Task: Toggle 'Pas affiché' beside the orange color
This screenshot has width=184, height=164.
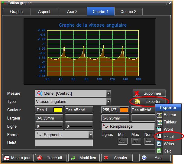Action: 142,110
